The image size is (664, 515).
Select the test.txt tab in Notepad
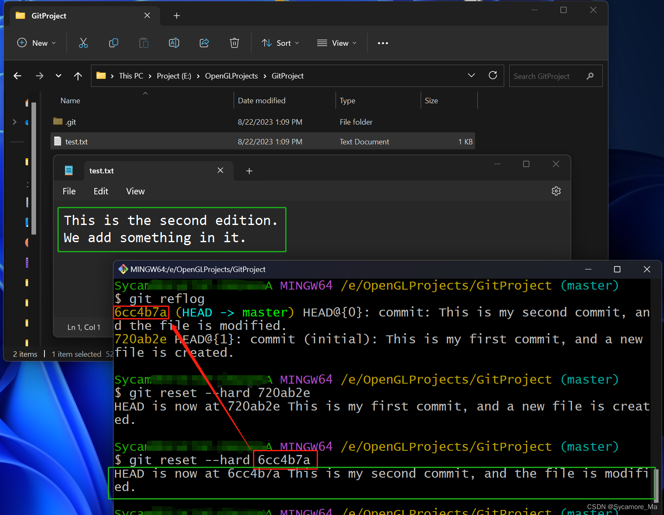click(159, 171)
